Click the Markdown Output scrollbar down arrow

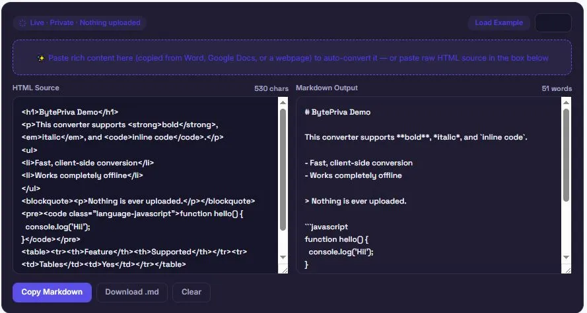[x=566, y=258]
